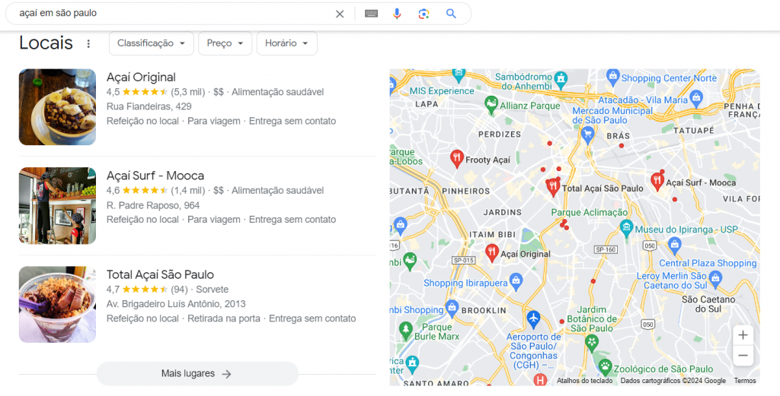Zoom out on the map with minus button
Screen dimensions: 780x396
pyautogui.click(x=743, y=356)
